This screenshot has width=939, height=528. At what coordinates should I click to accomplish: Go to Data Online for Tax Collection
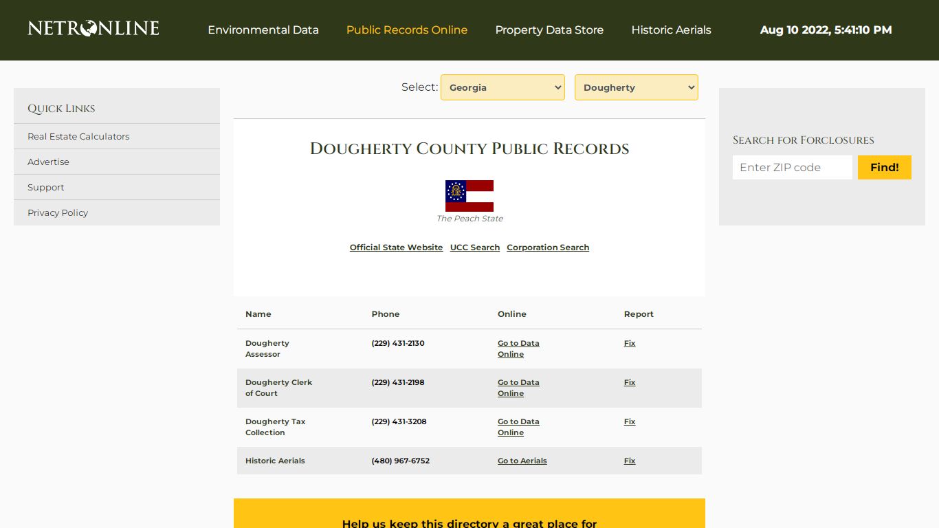[x=518, y=427]
